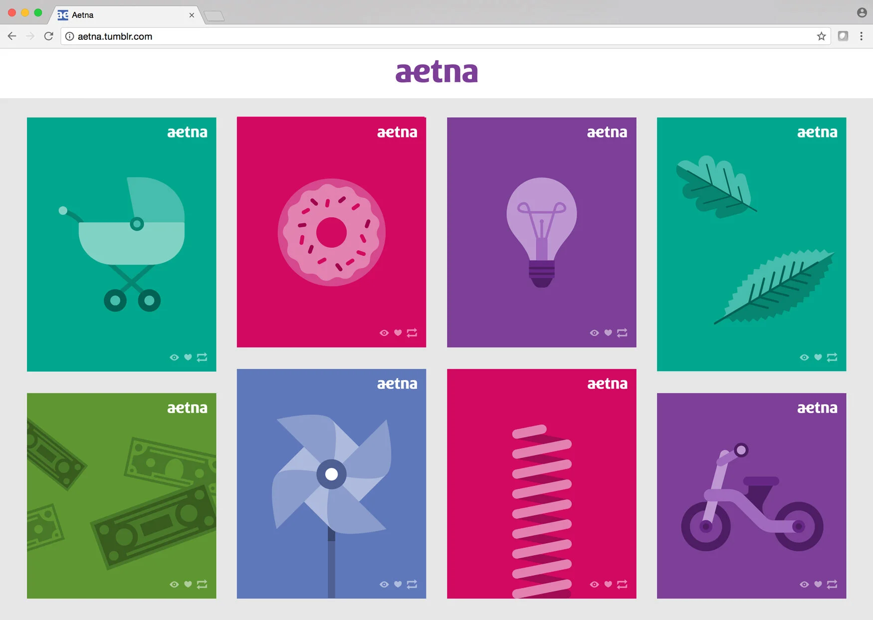Screen dimensions: 873x620
Task: Open the Chrome profile avatar menu
Action: pos(862,12)
